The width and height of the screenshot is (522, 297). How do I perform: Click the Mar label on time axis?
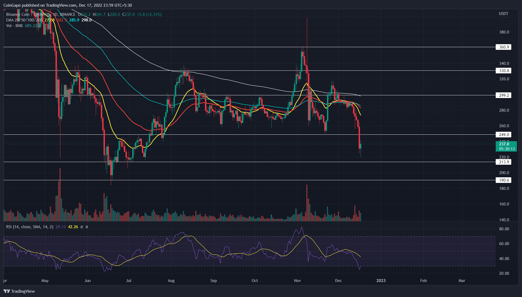462,281
